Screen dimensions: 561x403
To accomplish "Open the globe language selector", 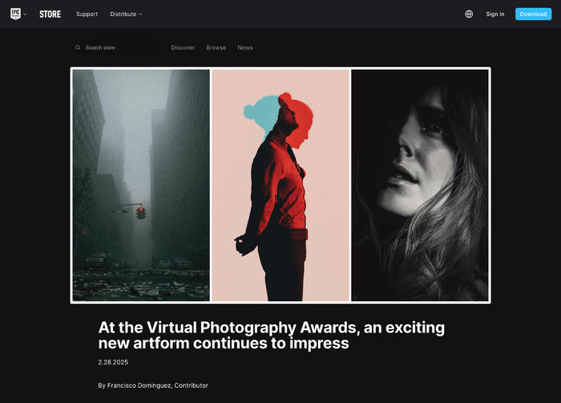I will click(469, 14).
